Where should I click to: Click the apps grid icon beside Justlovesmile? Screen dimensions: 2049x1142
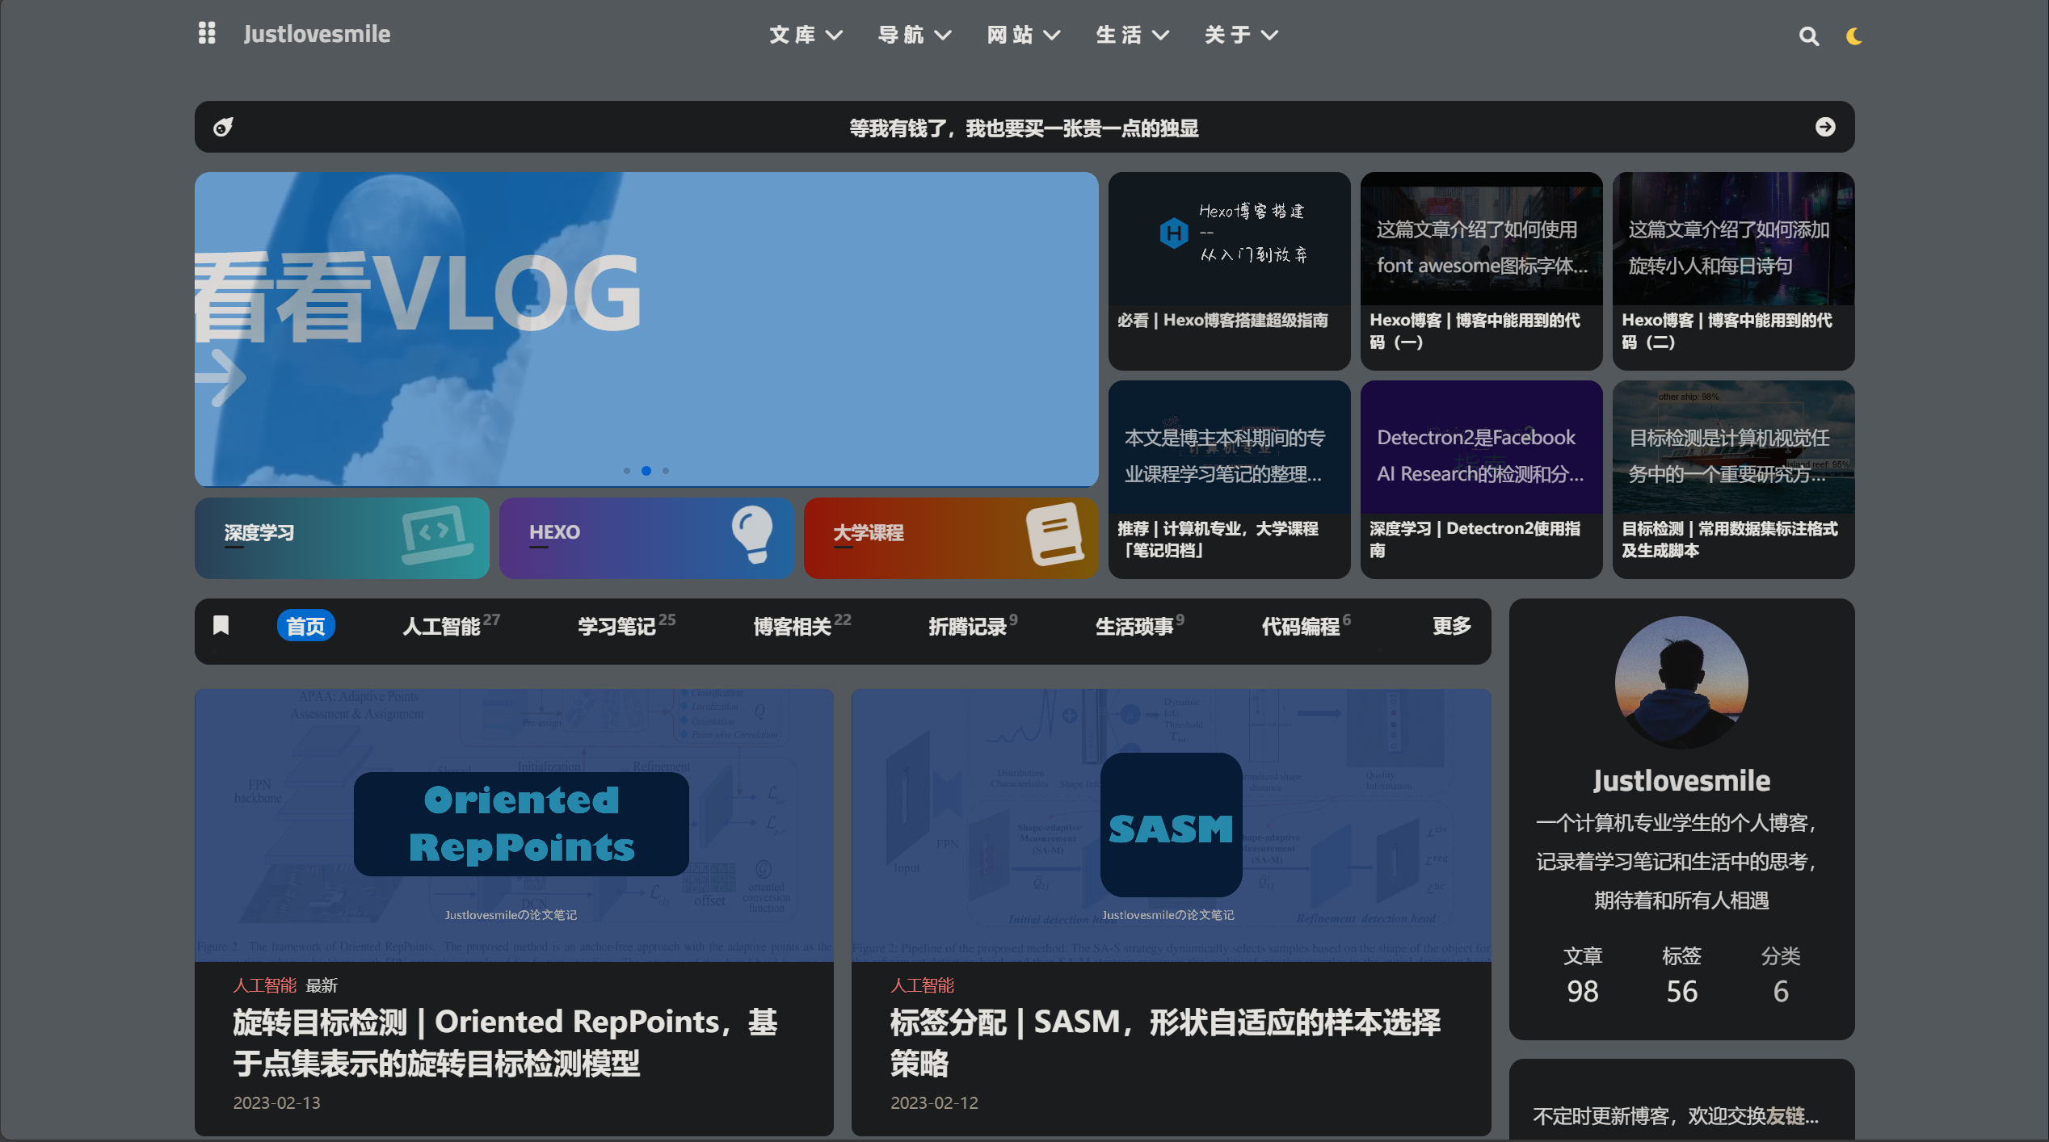(207, 33)
